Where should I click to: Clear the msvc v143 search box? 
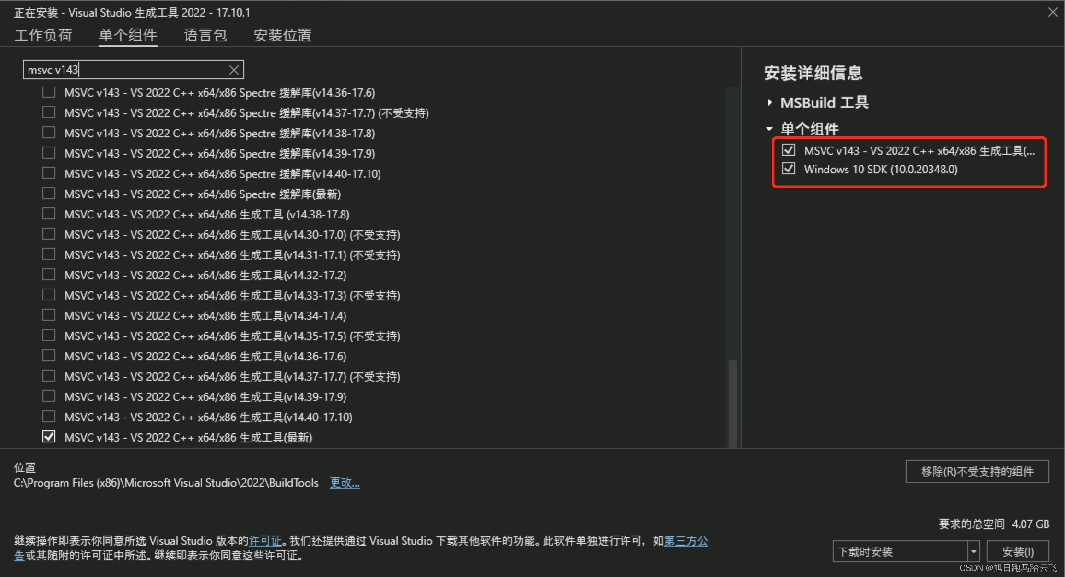point(234,70)
